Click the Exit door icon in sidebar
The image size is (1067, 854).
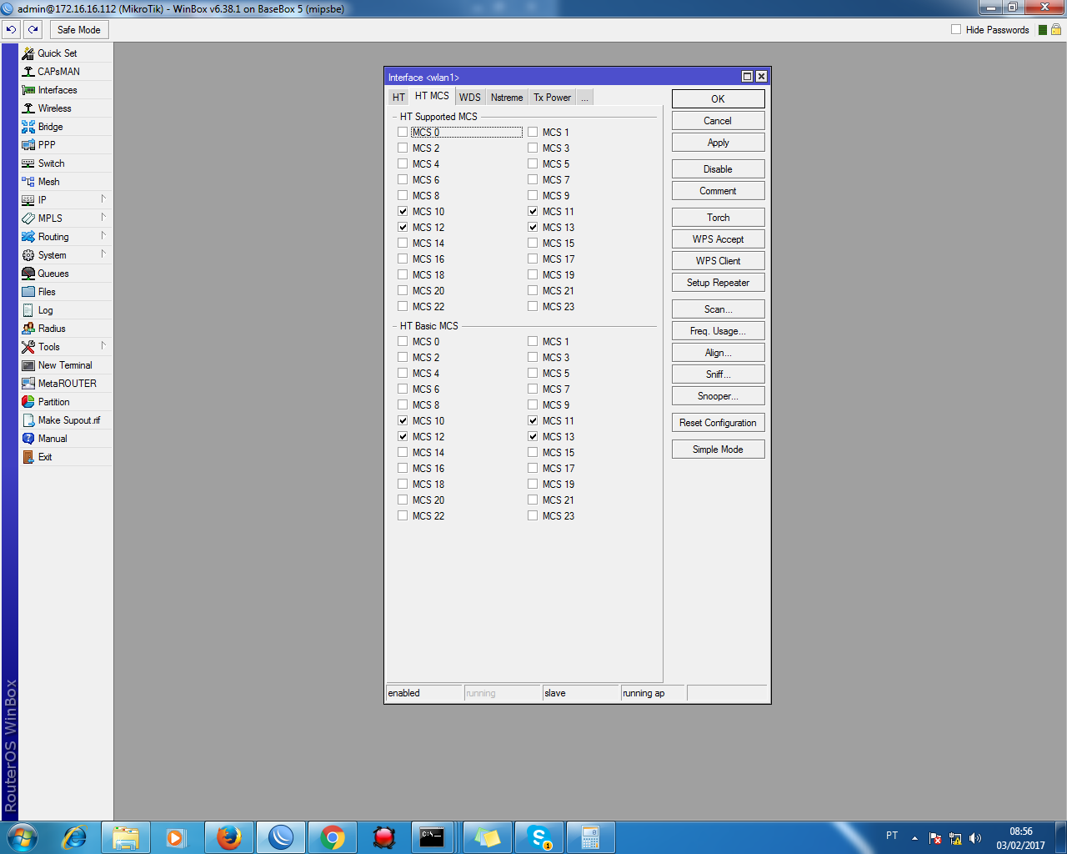pyautogui.click(x=28, y=457)
